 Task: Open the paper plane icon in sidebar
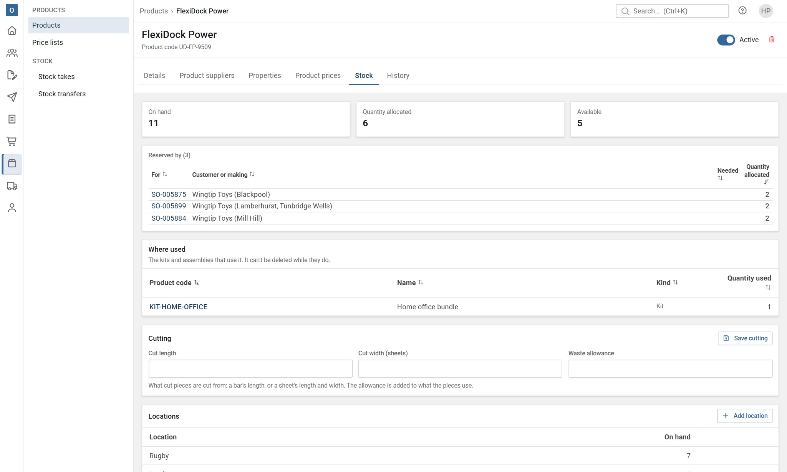click(x=12, y=97)
